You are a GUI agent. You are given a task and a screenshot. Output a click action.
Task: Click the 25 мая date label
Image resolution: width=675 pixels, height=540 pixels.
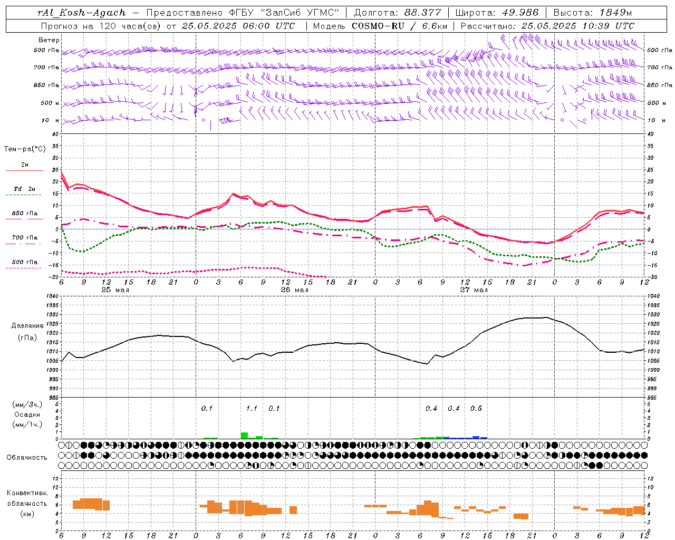115,290
